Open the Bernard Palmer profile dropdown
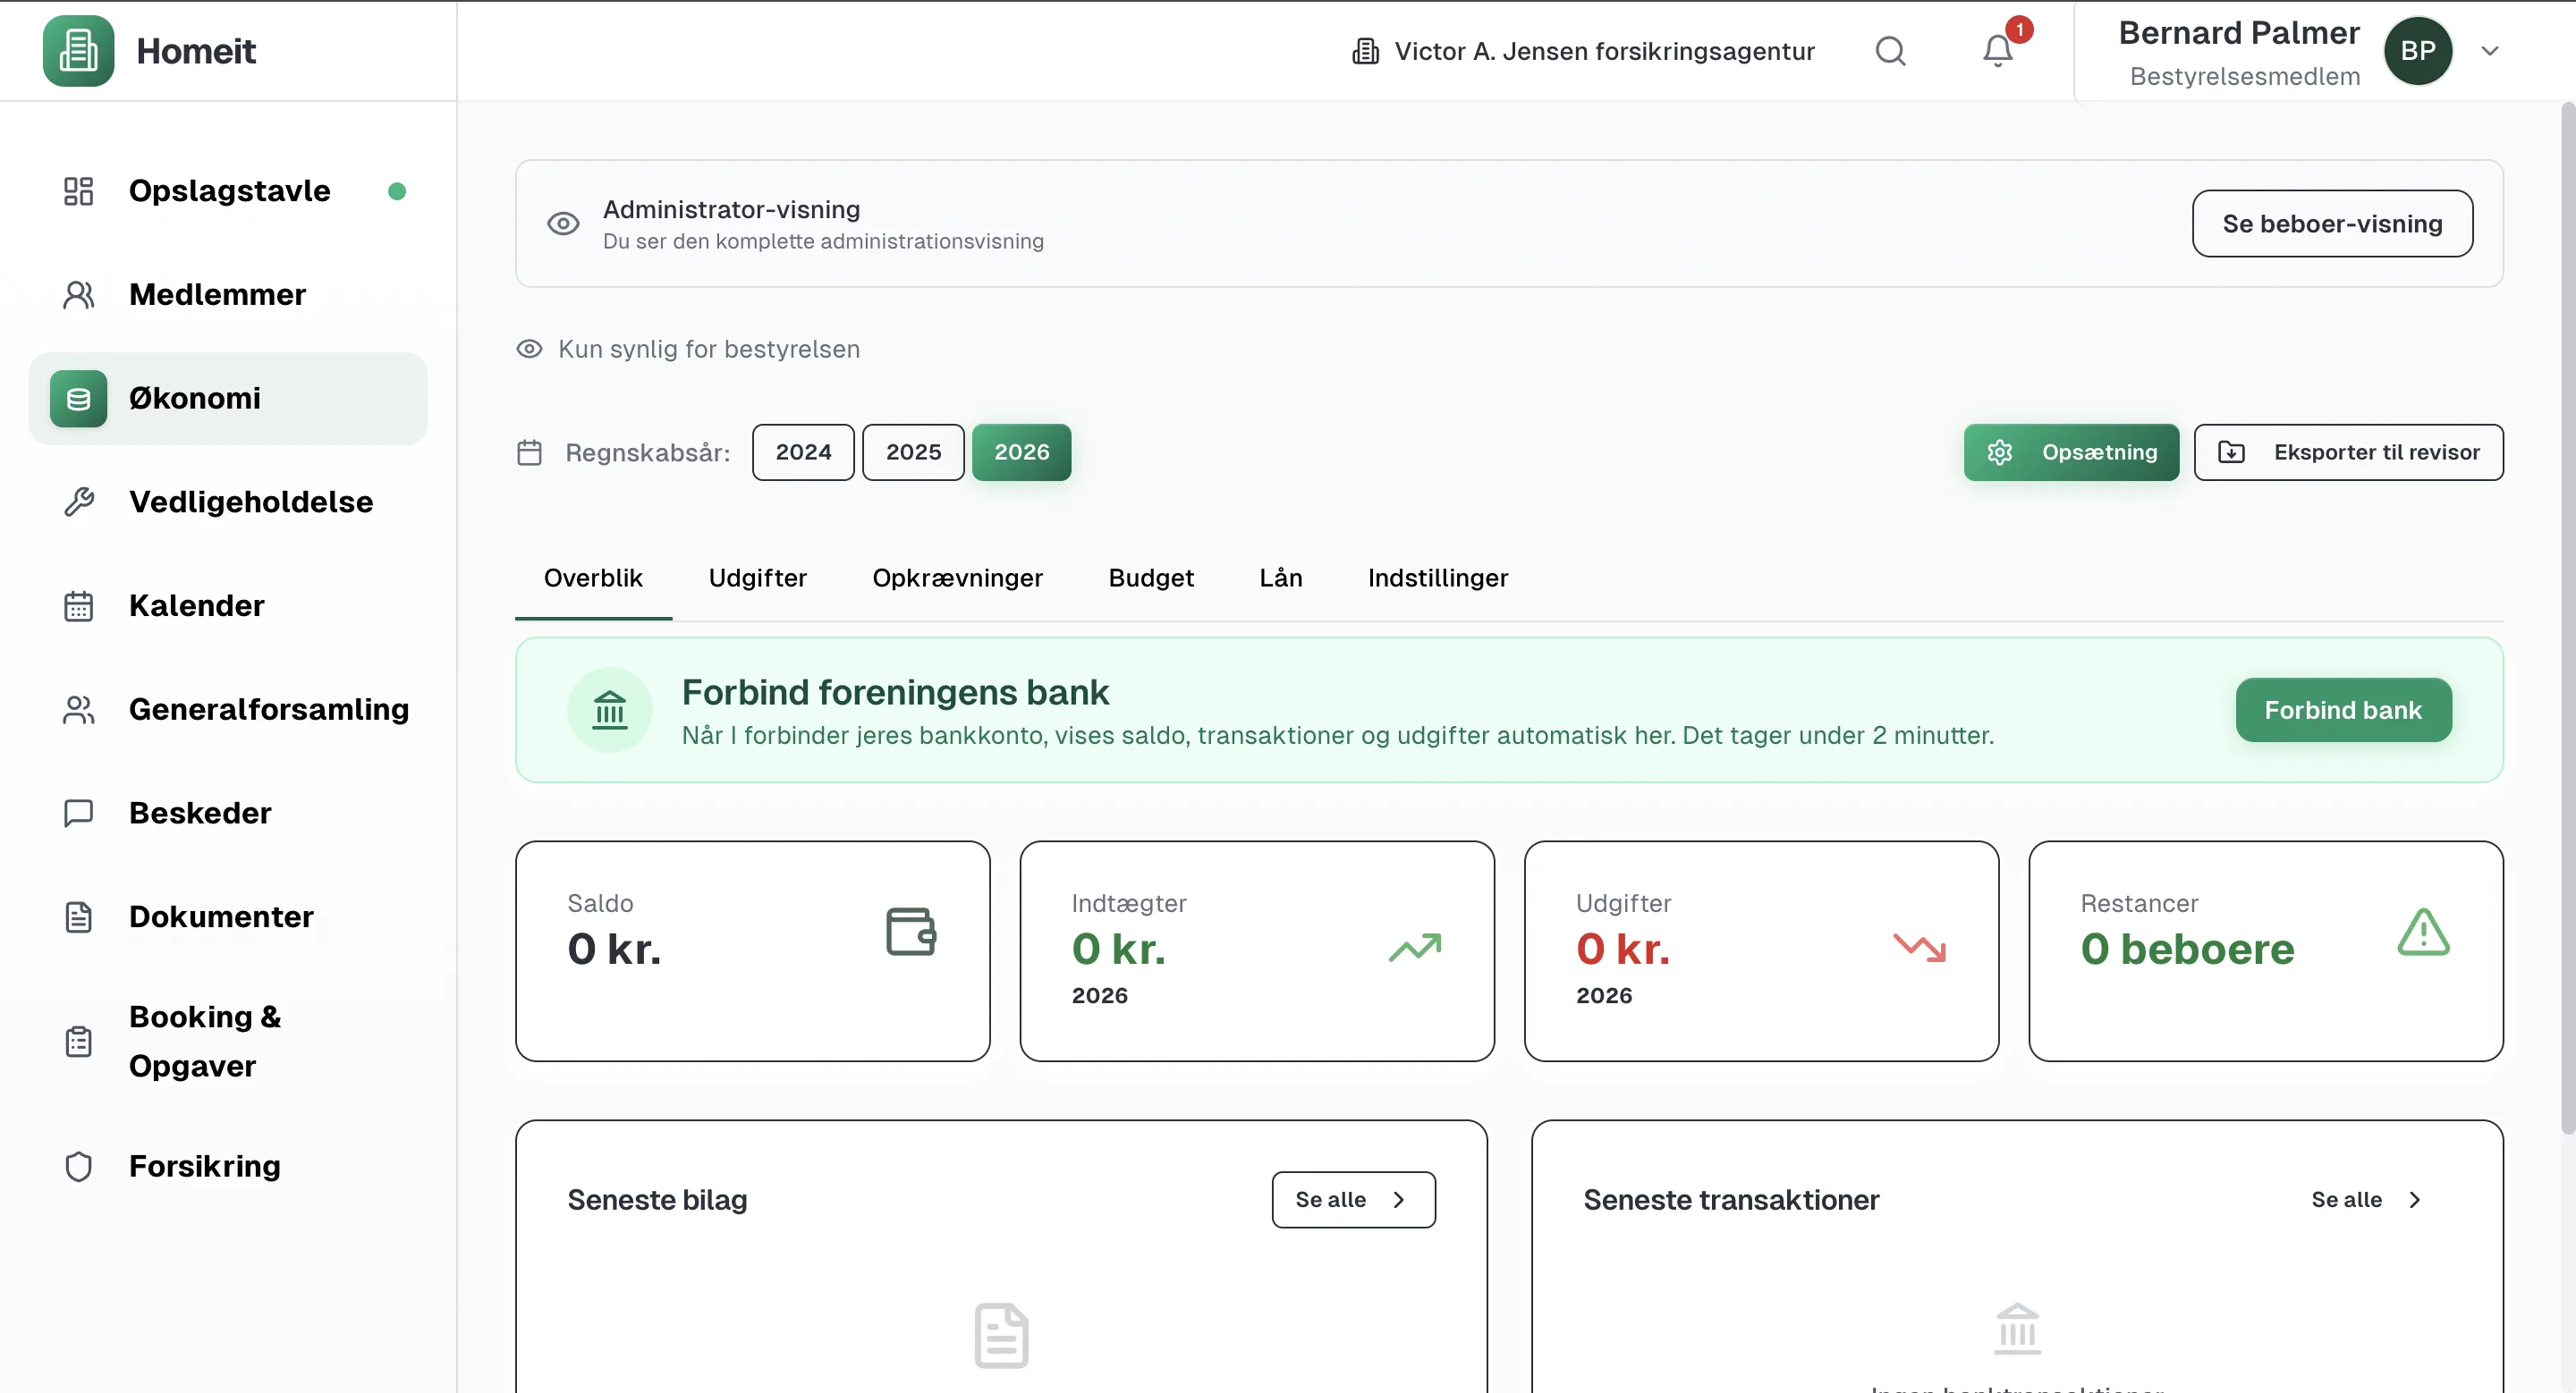Screen dimensions: 2576x1393 pos(2490,51)
